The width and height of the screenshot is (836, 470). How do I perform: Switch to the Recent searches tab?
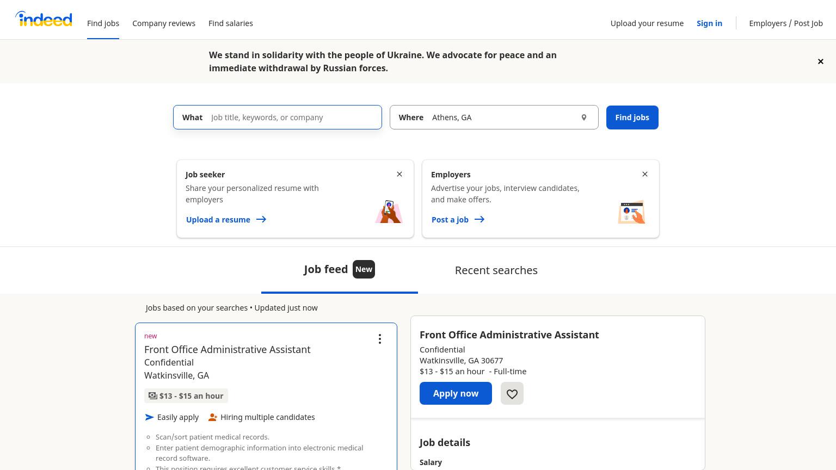click(496, 270)
